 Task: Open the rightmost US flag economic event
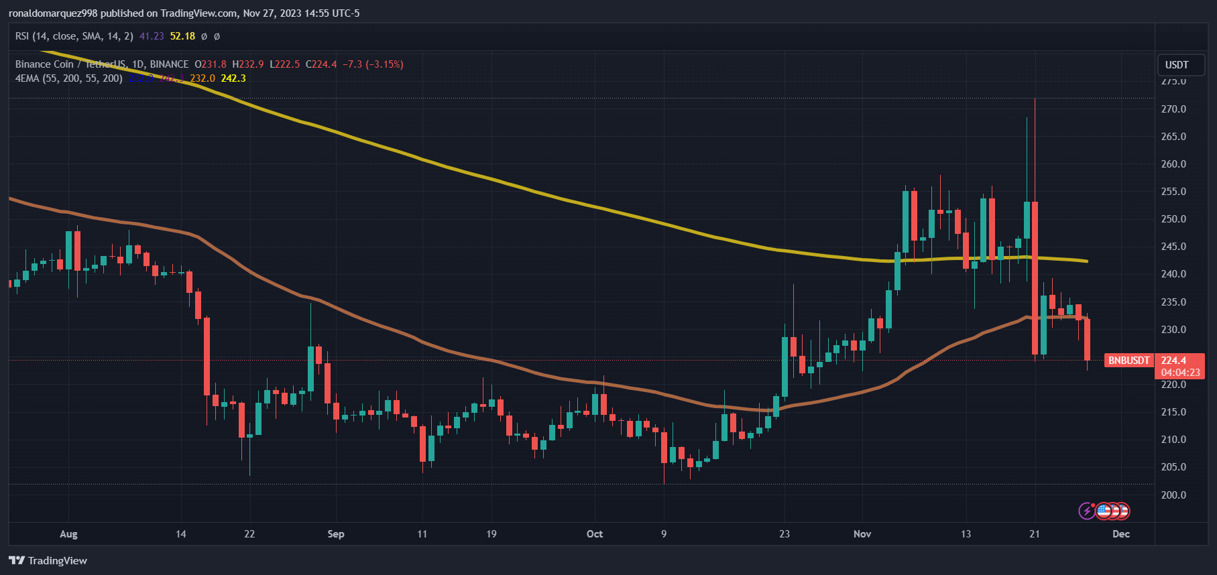(x=1123, y=511)
